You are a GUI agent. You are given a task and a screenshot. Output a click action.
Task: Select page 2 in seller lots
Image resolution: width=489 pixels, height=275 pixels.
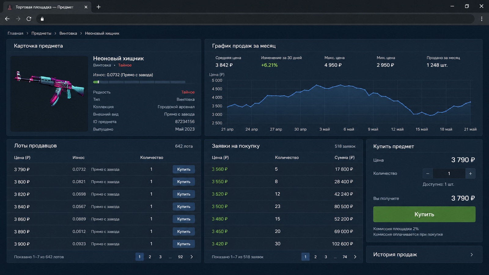(150, 257)
